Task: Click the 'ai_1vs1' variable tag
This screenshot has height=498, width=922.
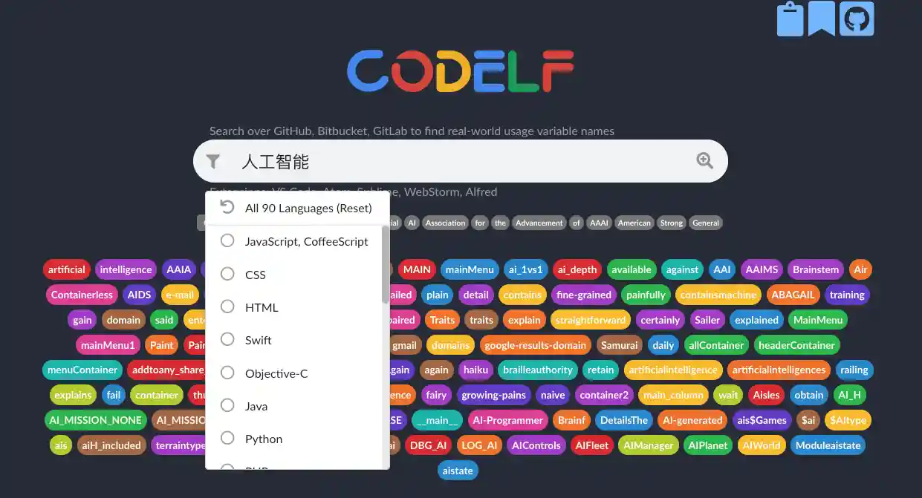Action: pyautogui.click(x=525, y=269)
